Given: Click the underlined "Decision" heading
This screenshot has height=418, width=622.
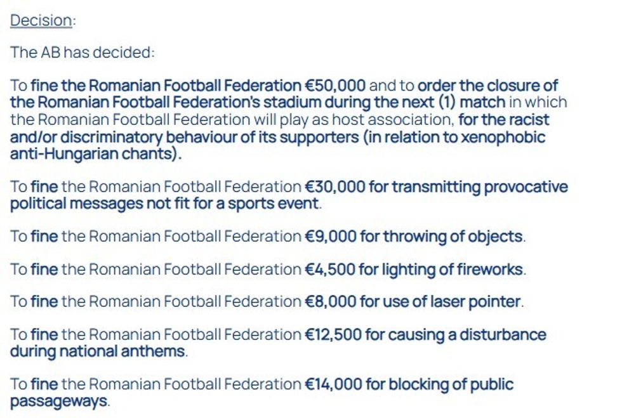Looking at the screenshot, I should [x=41, y=20].
